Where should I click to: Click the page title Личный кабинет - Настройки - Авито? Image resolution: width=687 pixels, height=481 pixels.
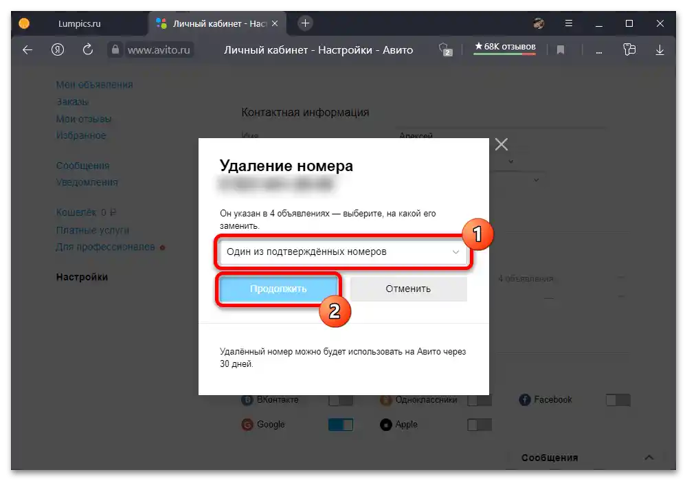click(x=319, y=50)
